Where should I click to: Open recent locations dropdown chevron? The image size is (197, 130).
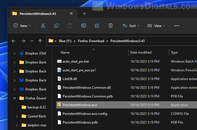[32, 41]
